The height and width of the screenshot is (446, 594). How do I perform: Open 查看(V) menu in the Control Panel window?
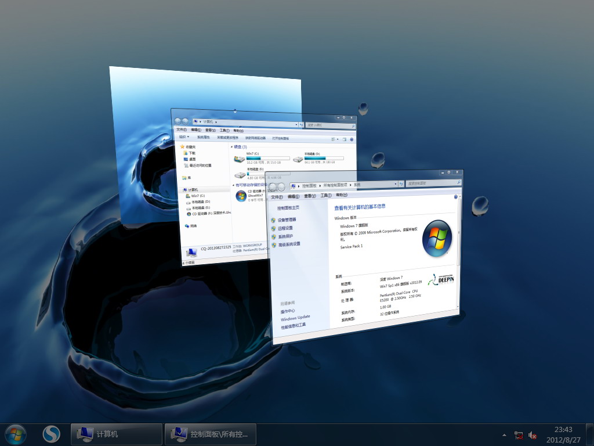click(310, 196)
